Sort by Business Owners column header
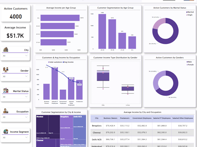 point(110,118)
